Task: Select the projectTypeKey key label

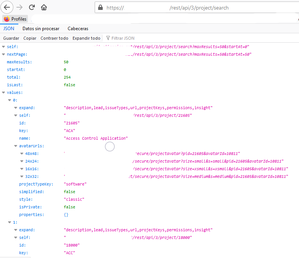Action: coord(36,184)
